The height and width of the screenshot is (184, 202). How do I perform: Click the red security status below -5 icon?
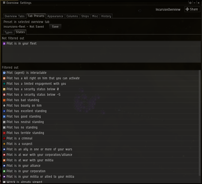coord(4,95)
